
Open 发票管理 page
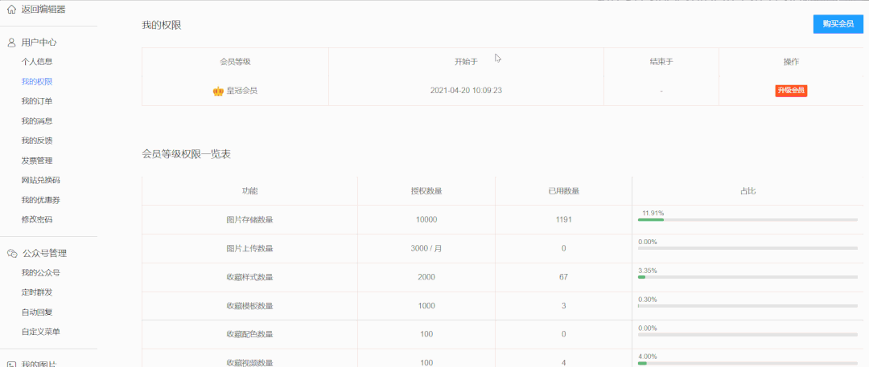point(37,161)
